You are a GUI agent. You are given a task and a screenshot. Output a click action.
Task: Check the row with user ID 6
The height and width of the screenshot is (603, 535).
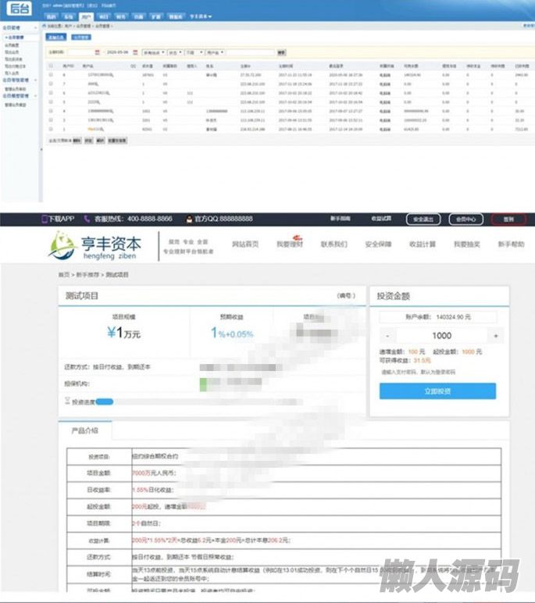click(51, 93)
